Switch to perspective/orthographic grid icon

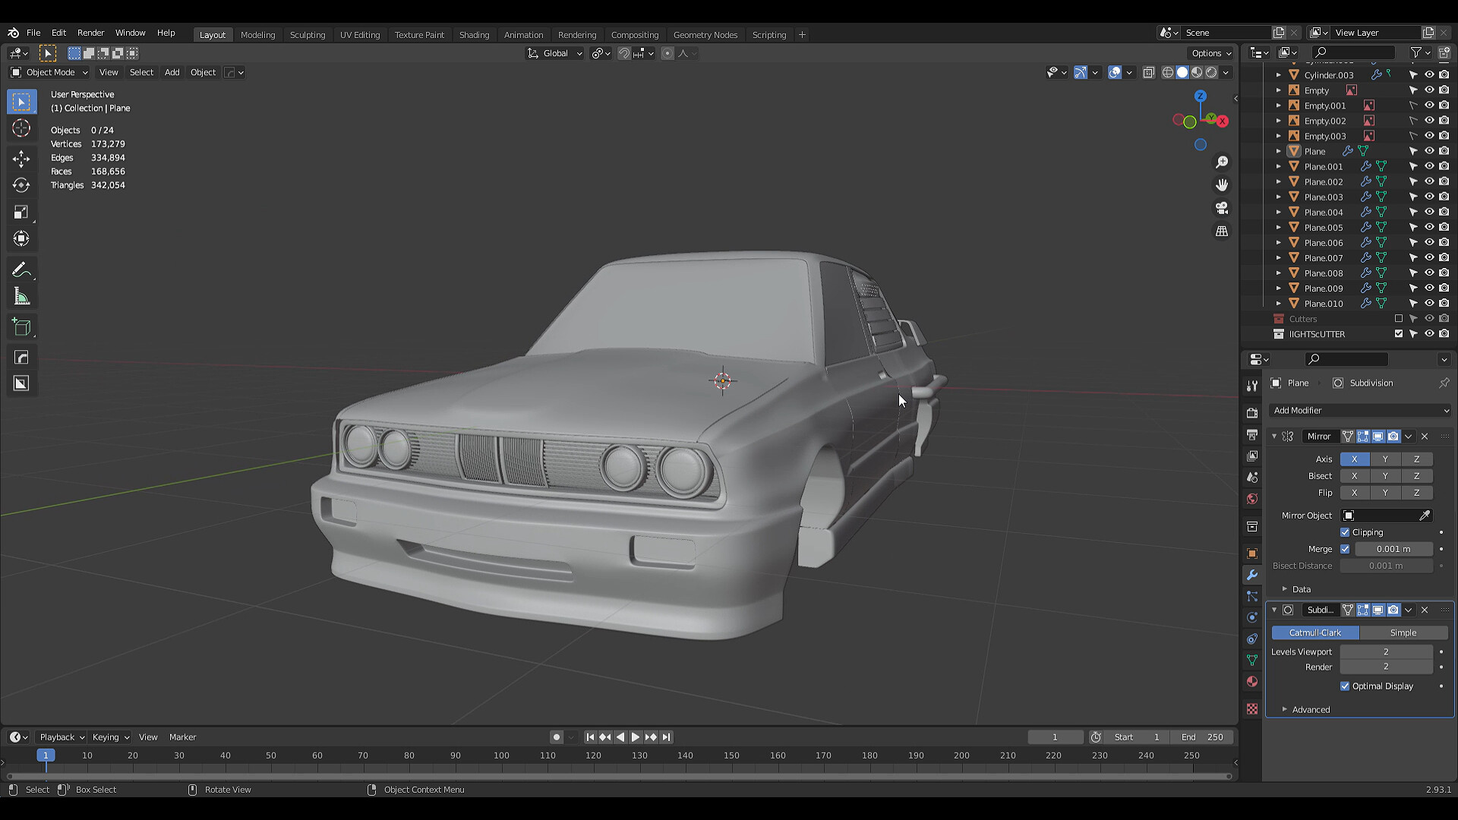(x=1222, y=231)
